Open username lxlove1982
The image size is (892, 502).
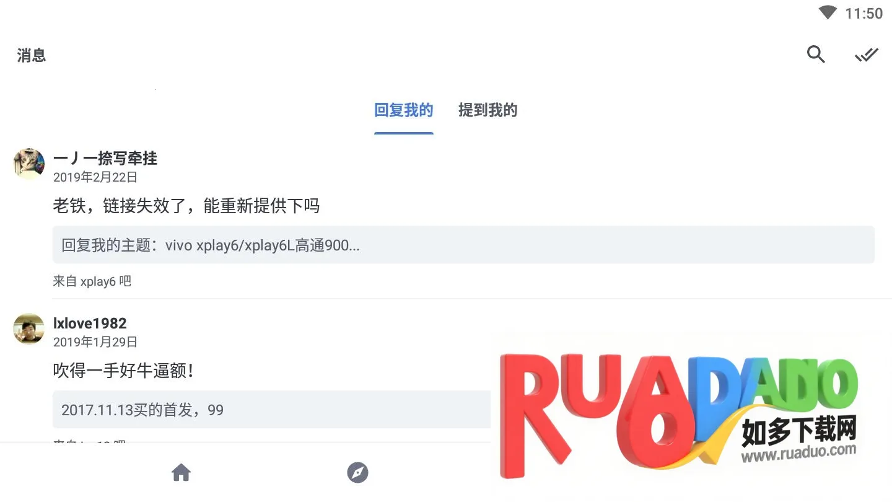(90, 323)
